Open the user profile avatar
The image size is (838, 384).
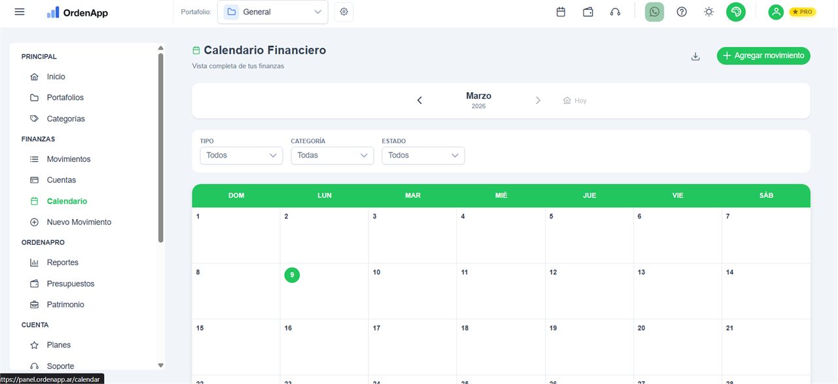point(776,12)
